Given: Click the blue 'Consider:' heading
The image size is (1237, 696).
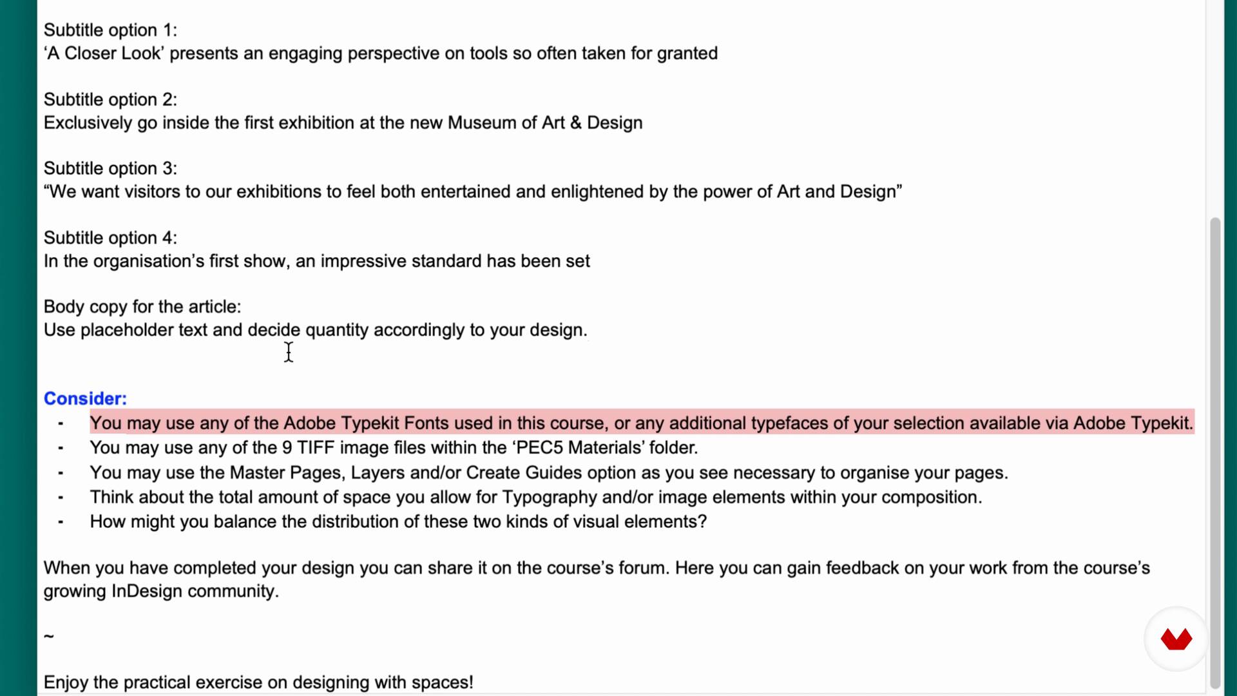Looking at the screenshot, I should [85, 399].
